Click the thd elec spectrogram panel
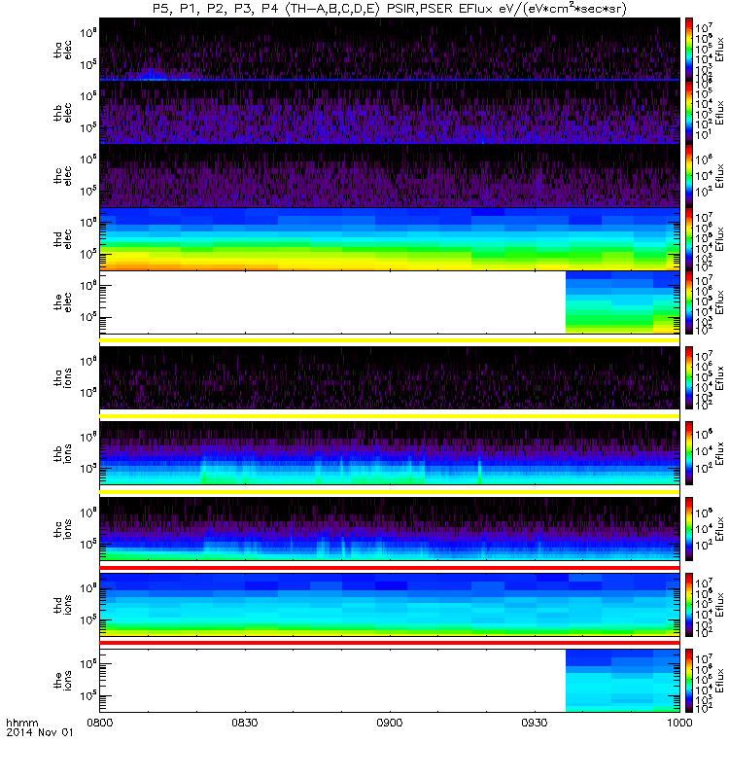The width and height of the screenshot is (729, 778). click(390, 239)
